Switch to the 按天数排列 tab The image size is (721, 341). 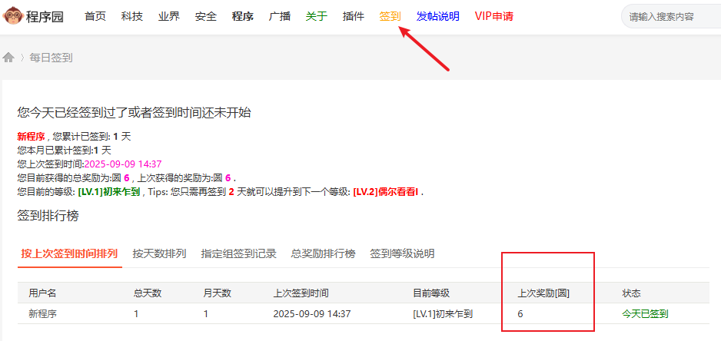click(x=159, y=253)
